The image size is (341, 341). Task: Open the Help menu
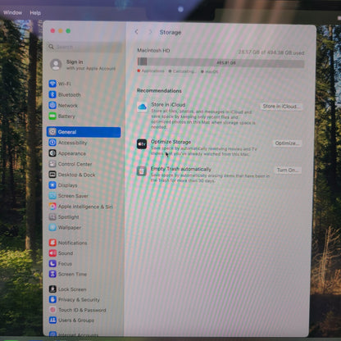tap(35, 13)
